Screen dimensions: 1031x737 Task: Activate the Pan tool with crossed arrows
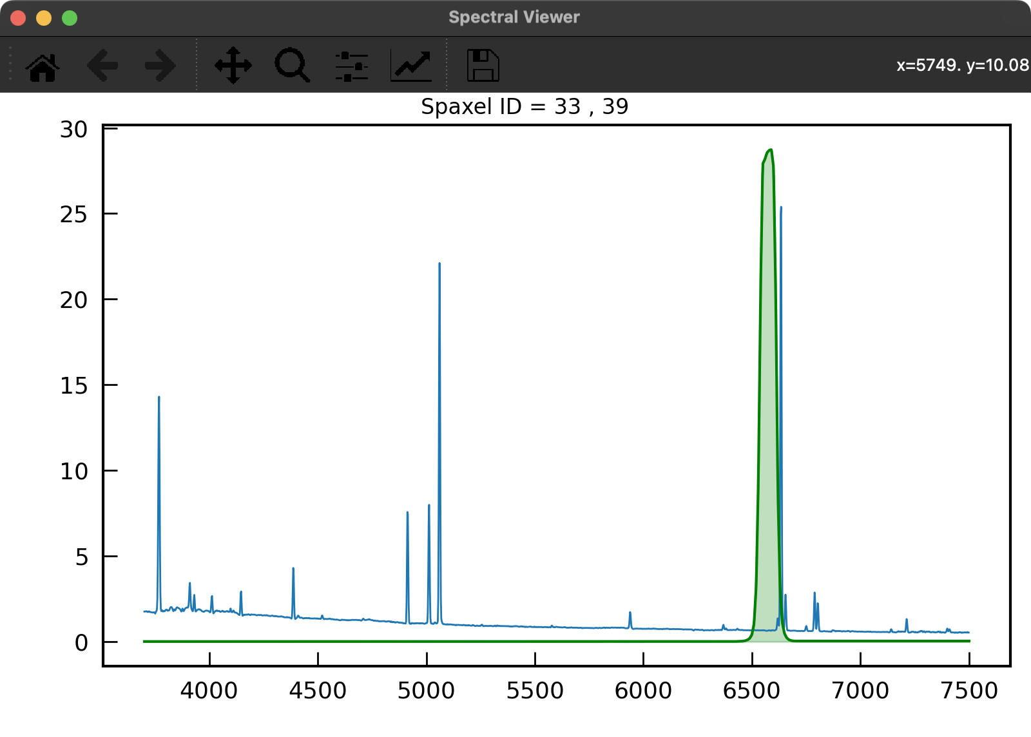pyautogui.click(x=233, y=66)
